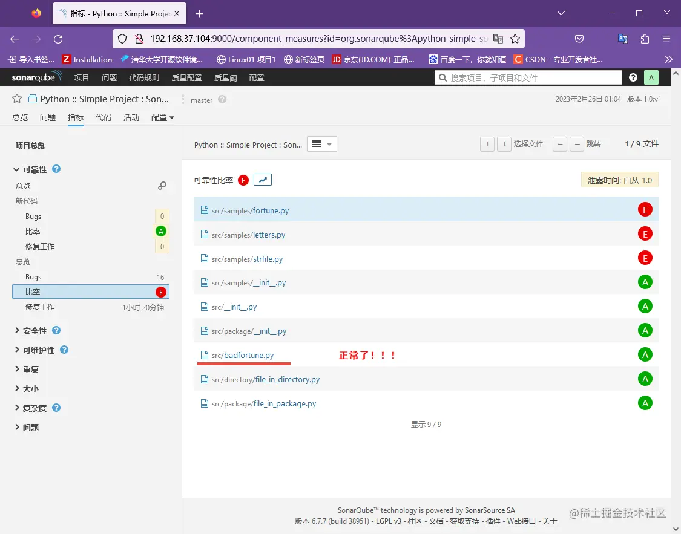Navigate forward with the right arrow button

[x=577, y=144]
